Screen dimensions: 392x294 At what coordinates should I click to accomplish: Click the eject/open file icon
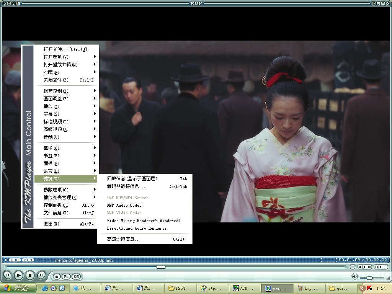[x=57, y=276]
